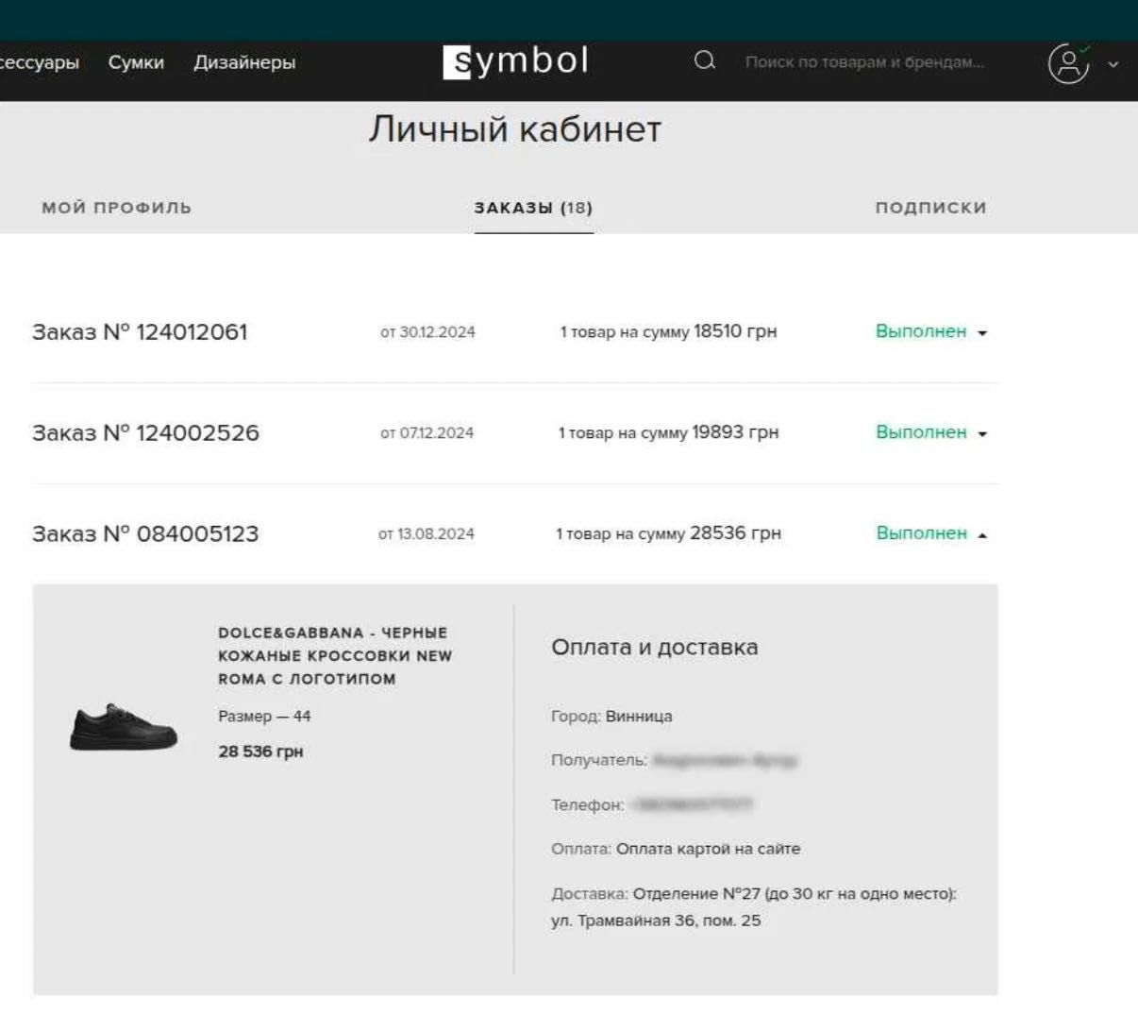
Task: Open the Dolce&Gabbana sneakers product title
Action: click(x=335, y=655)
